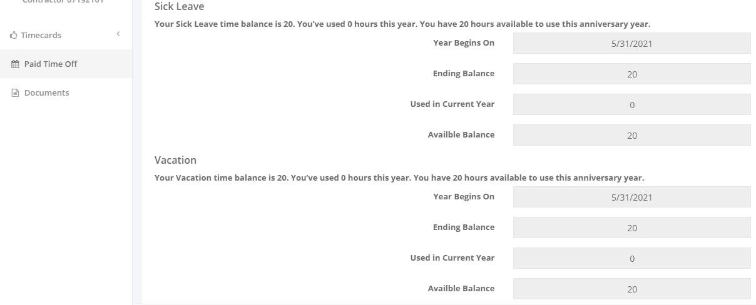Click the Documents file icon

16,92
